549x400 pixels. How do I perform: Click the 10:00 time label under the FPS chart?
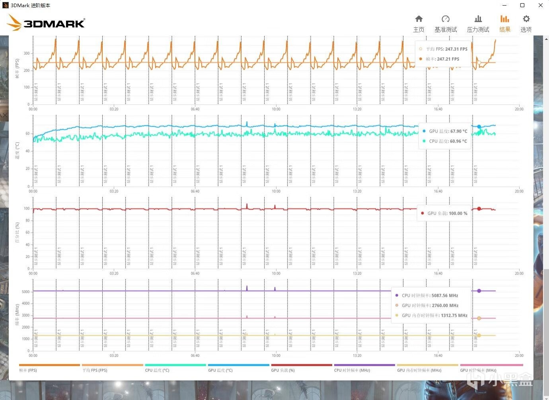[276, 109]
